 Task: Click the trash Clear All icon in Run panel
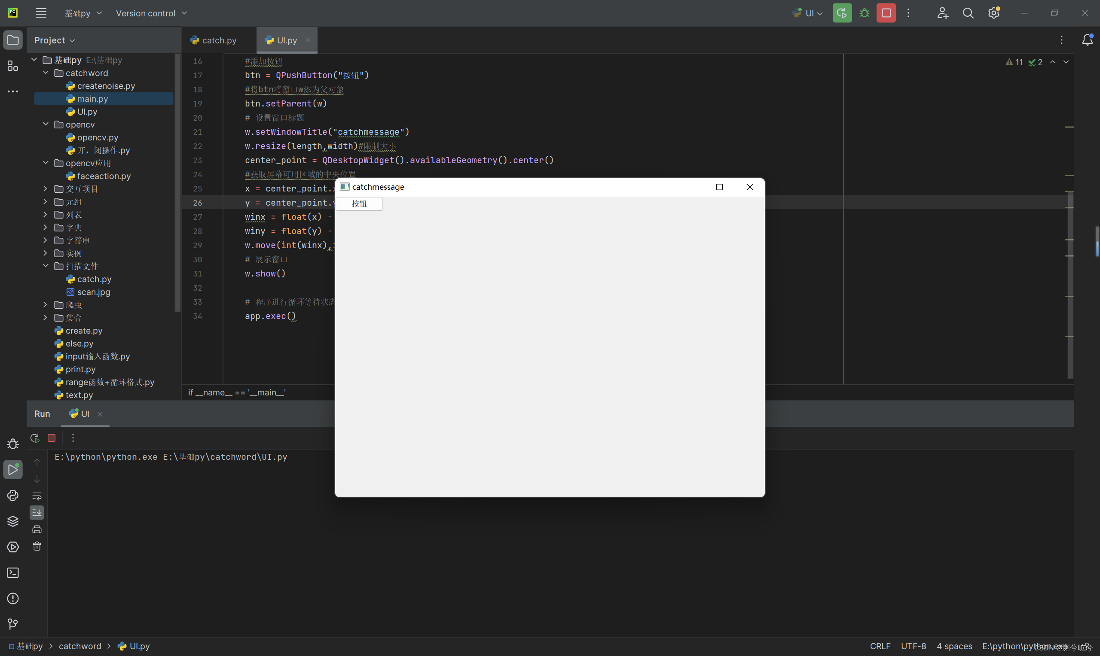[37, 547]
